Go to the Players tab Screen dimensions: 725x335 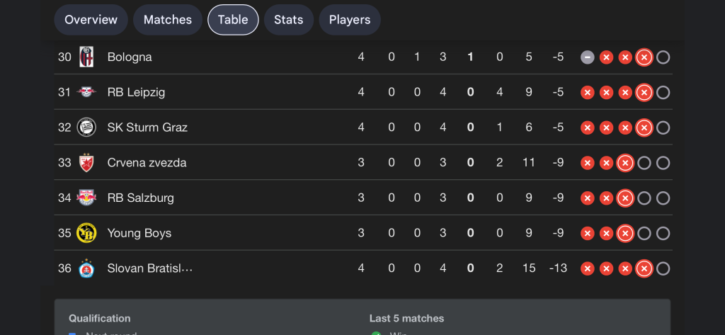point(350,20)
